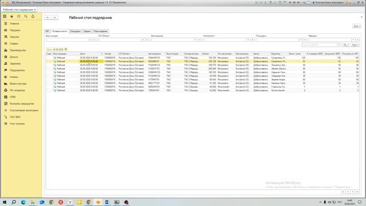Open Анализ section

(14, 77)
